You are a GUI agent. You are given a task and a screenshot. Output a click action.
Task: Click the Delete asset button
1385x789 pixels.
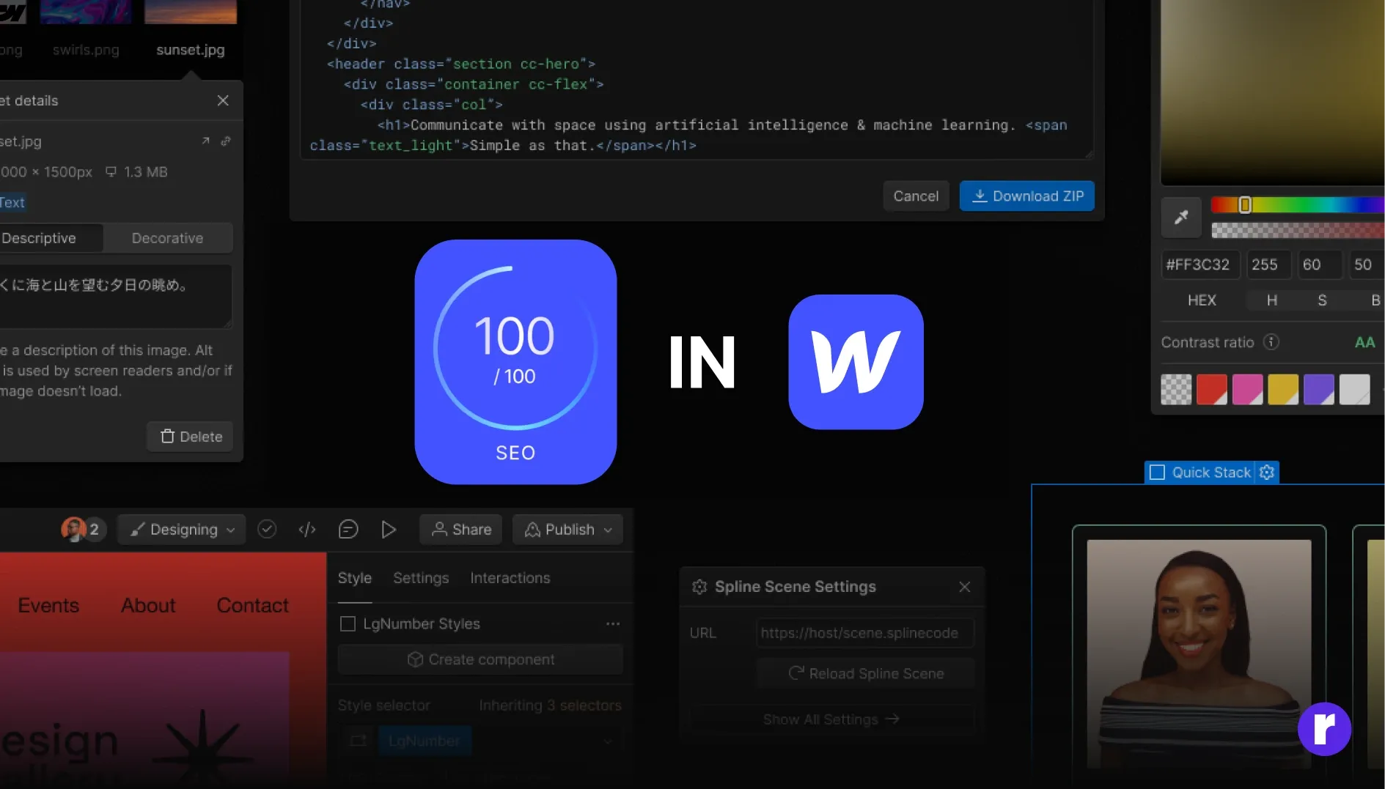tap(191, 437)
